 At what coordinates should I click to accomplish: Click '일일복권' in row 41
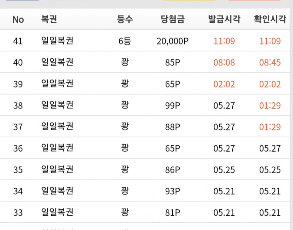pos(57,41)
